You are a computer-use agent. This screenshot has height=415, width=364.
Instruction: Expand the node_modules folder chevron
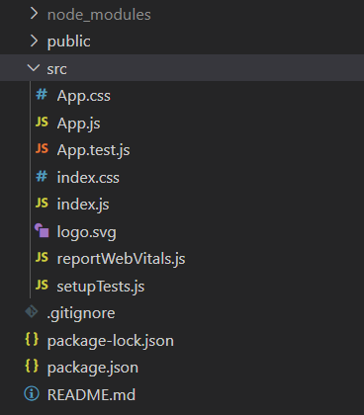pyautogui.click(x=34, y=14)
